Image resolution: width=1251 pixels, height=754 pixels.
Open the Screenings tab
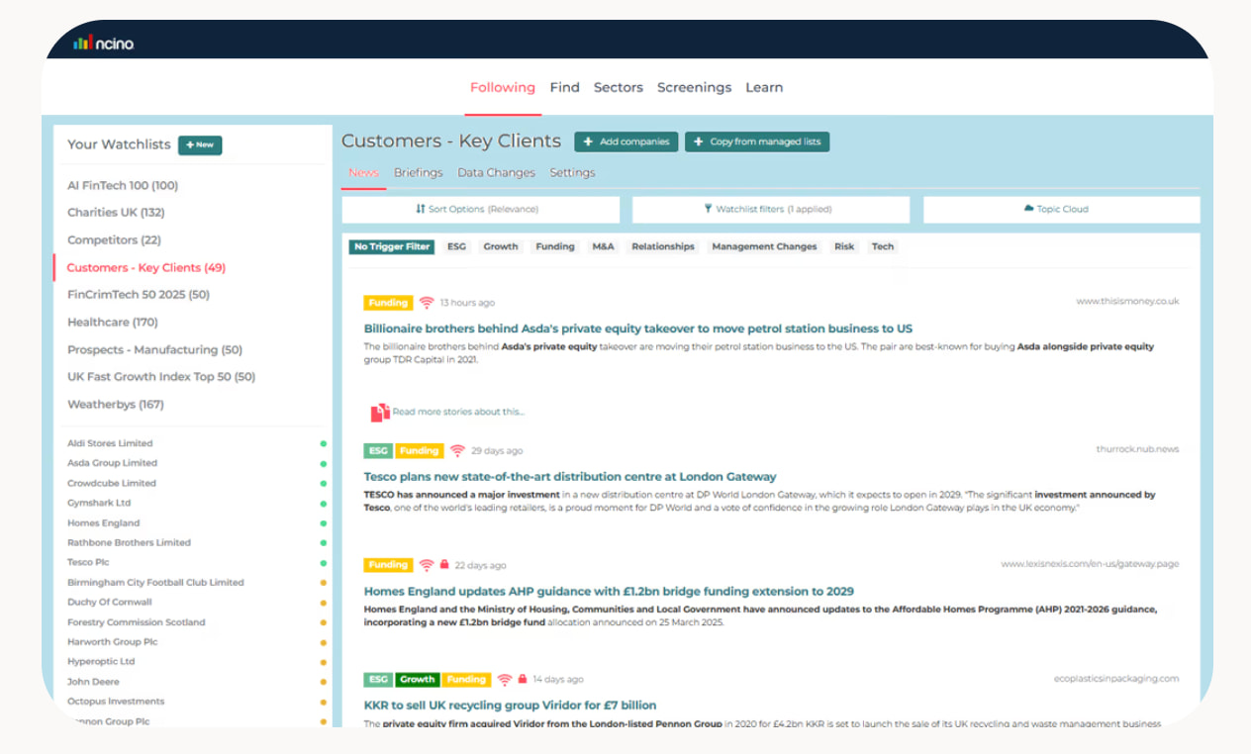(x=694, y=87)
